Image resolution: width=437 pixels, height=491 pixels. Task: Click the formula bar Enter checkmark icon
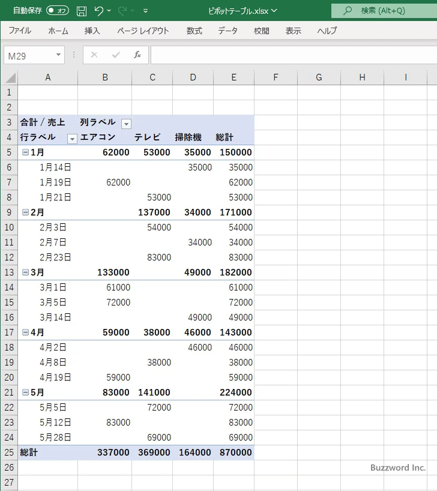pyautogui.click(x=116, y=55)
